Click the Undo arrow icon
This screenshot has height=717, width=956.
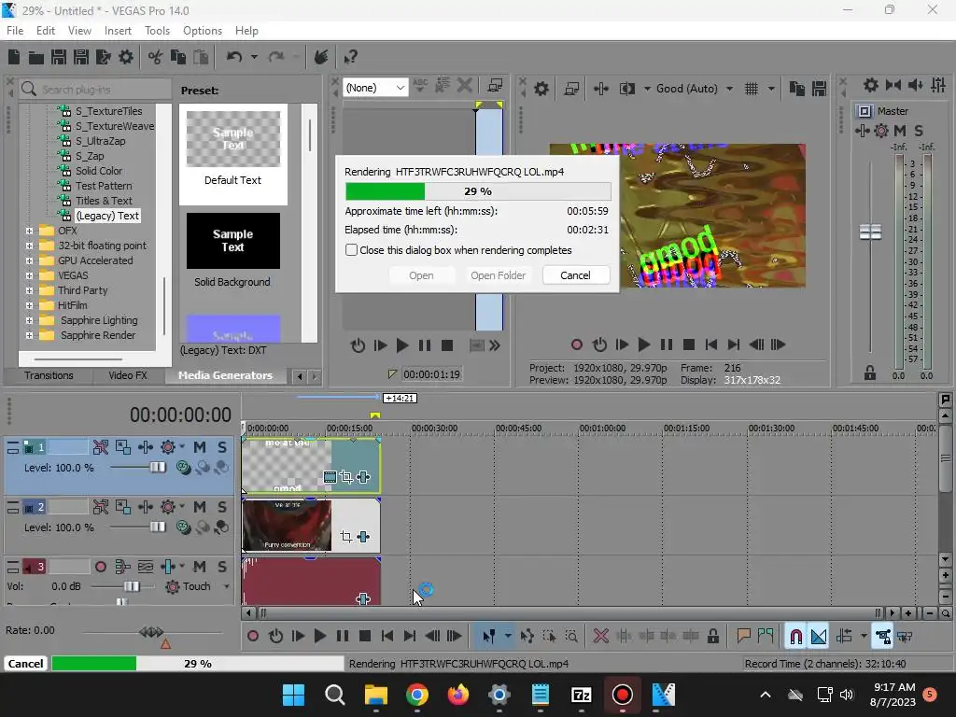[x=234, y=57]
